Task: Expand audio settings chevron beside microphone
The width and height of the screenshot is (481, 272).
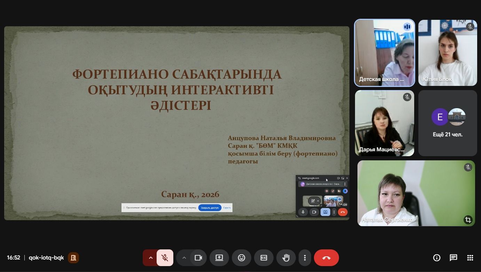Action: [x=151, y=258]
